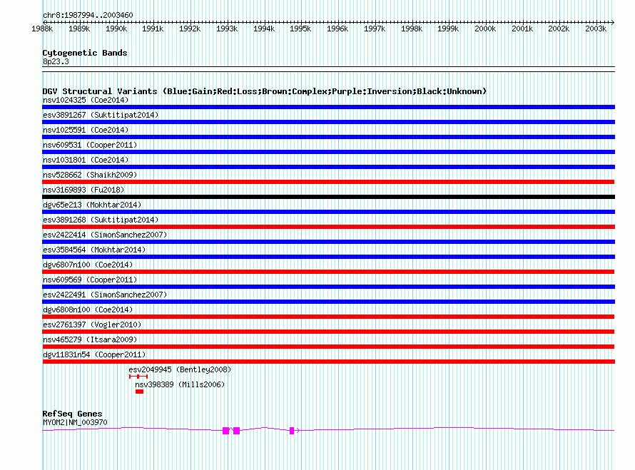Screen dimensions: 635x470
Task: Click the nsv1024325 (Coe2014) variant label
Action: [x=86, y=100]
